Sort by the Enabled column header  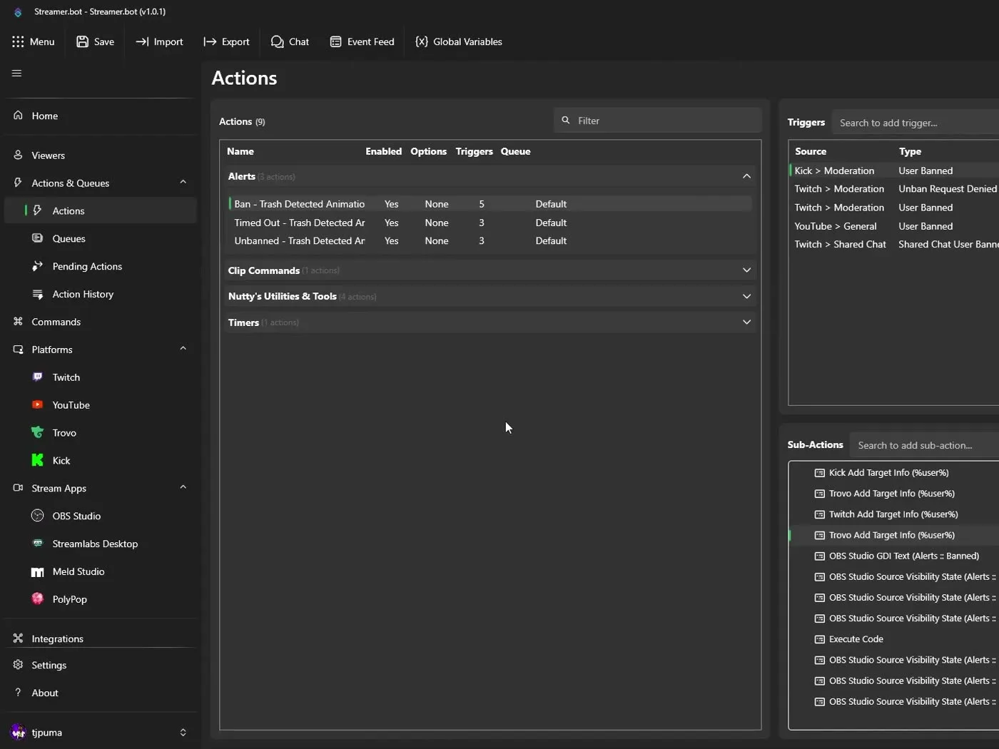click(x=383, y=151)
